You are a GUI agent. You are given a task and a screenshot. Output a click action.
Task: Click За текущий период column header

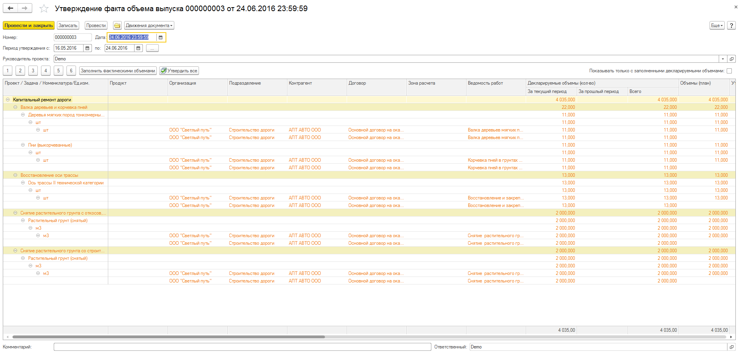pyautogui.click(x=551, y=91)
